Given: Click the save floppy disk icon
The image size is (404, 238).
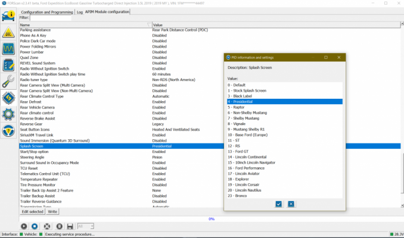Looking at the screenshot, I should coord(70,226).
